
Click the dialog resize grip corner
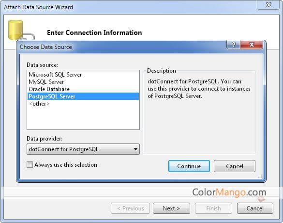point(260,176)
